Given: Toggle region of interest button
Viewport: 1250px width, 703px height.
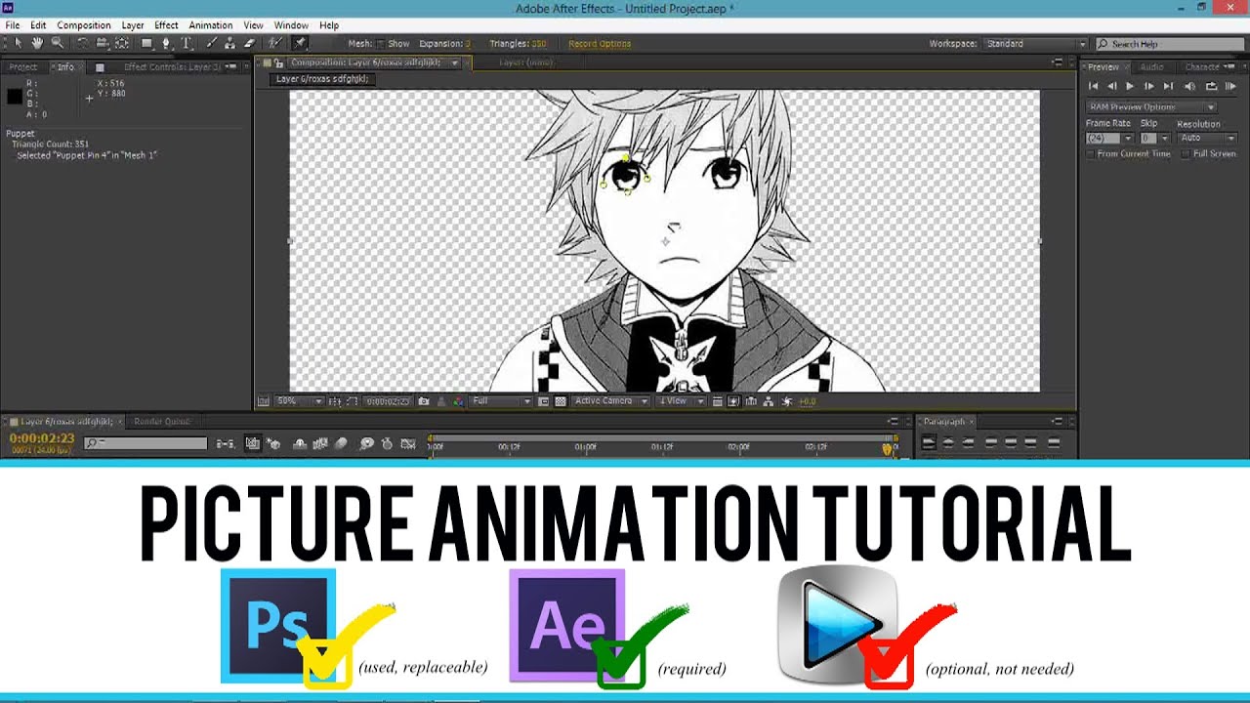Looking at the screenshot, I should [x=543, y=401].
